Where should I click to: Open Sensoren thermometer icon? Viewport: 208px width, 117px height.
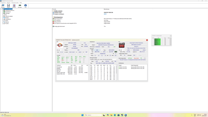[14, 6]
